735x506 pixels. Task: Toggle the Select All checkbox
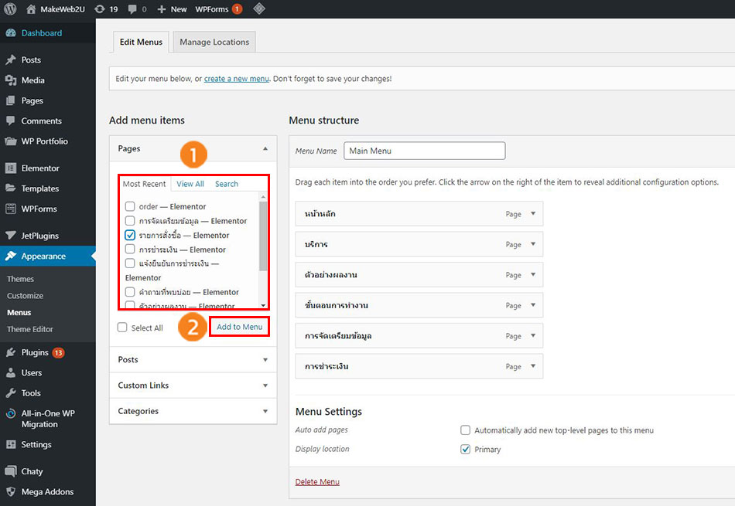122,328
